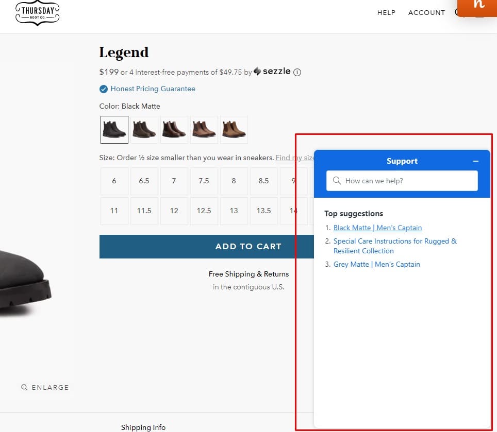Click the Thursday Boot Co. logo

38,13
